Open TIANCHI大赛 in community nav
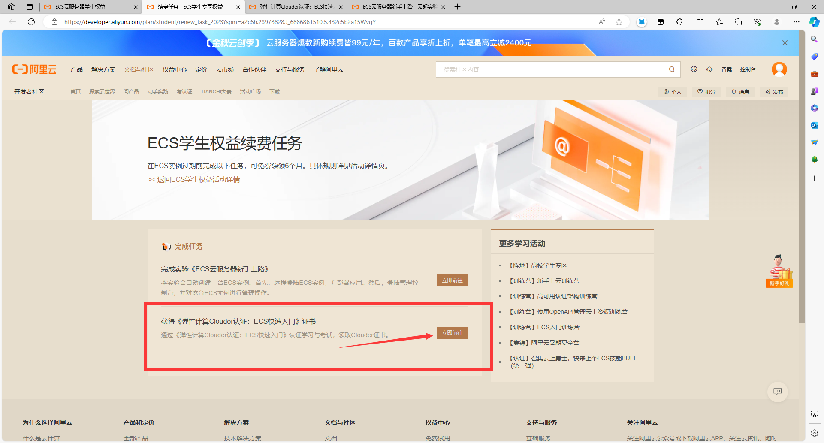Screen dimensions: 824x443 (216, 92)
